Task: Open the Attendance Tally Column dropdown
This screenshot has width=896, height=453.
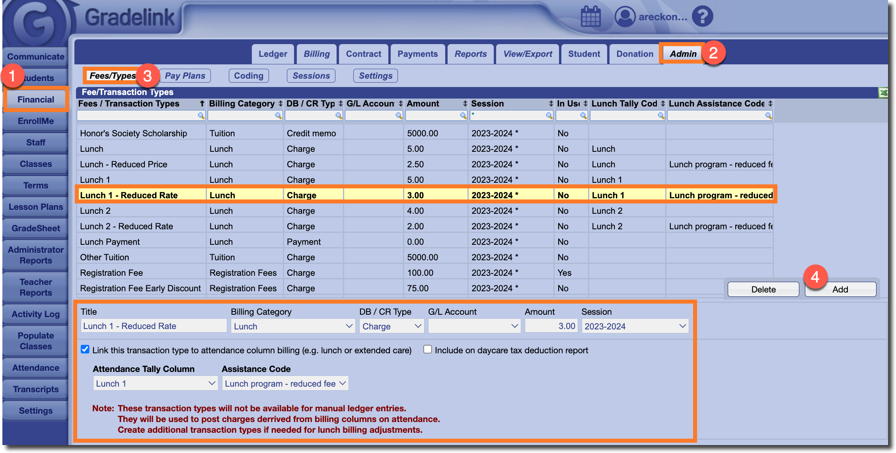Action: 155,383
